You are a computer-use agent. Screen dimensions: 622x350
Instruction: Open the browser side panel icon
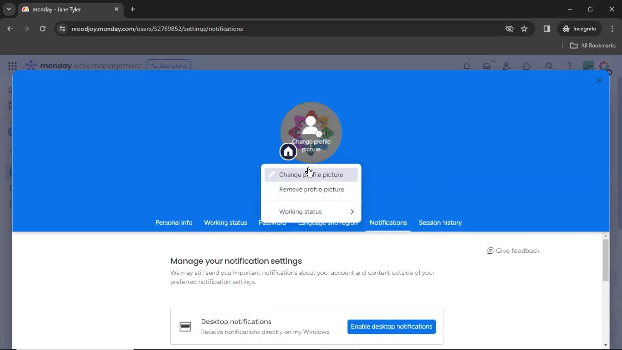pyautogui.click(x=547, y=29)
